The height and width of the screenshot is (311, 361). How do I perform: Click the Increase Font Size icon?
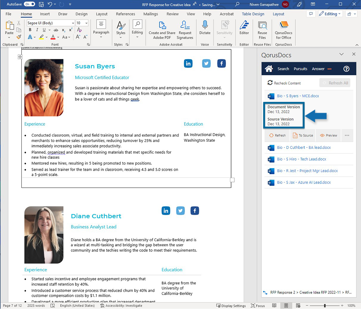click(x=78, y=37)
